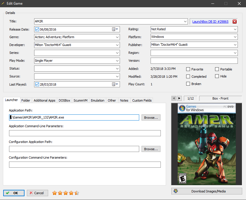Open the Publisher dropdown
Image resolution: width=246 pixels, height=200 pixels.
coord(235,45)
